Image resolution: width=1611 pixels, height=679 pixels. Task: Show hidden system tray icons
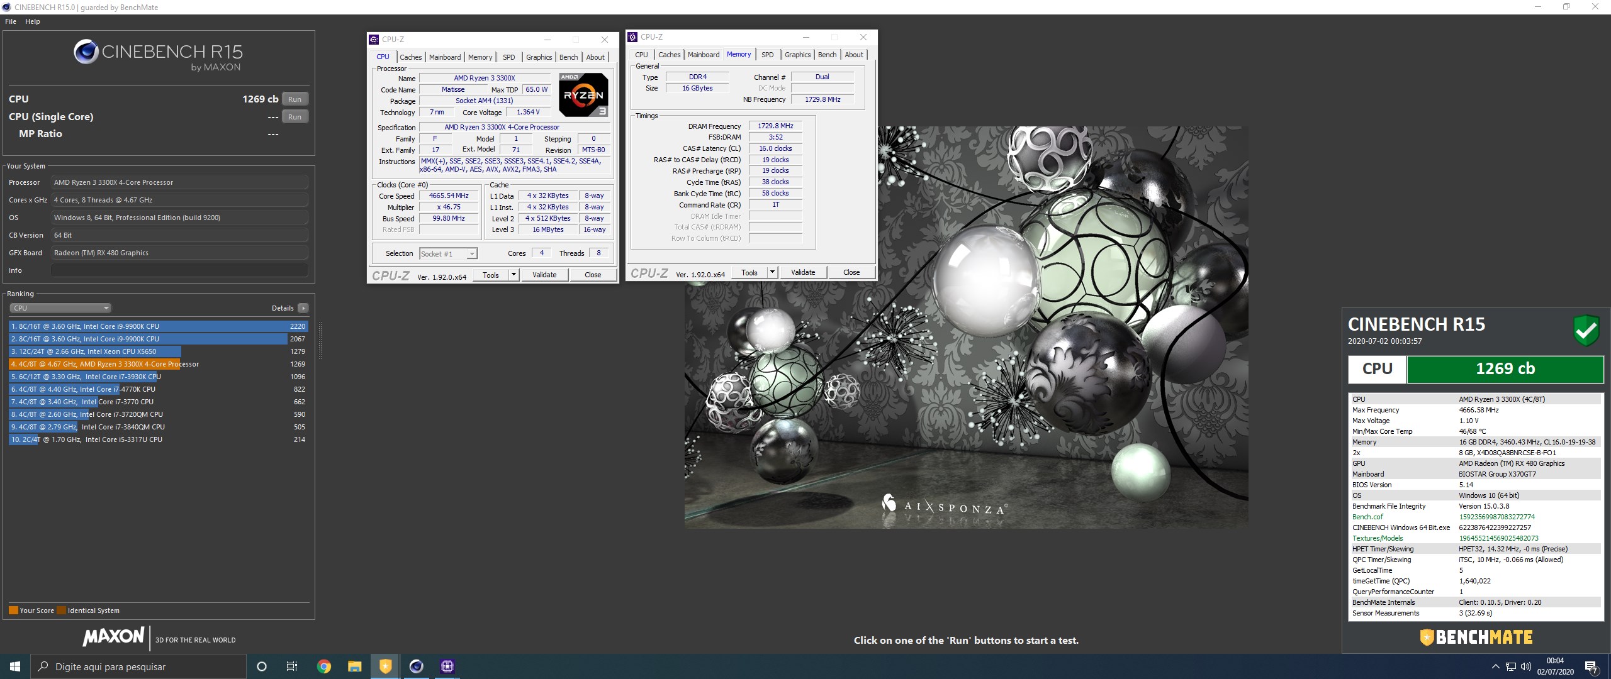pyautogui.click(x=1495, y=666)
